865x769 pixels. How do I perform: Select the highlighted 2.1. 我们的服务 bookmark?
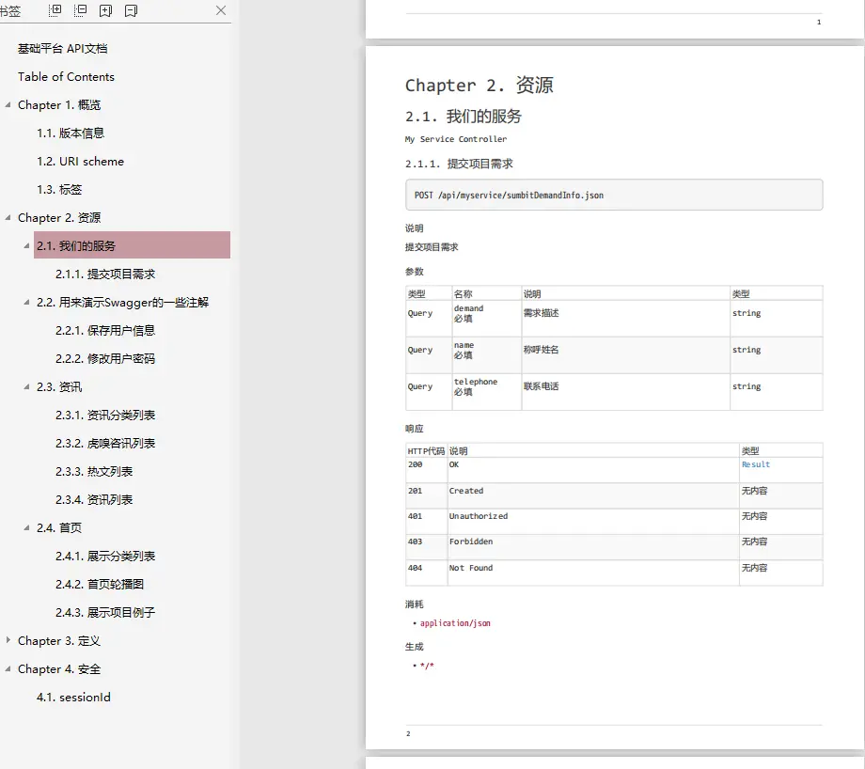pos(132,245)
